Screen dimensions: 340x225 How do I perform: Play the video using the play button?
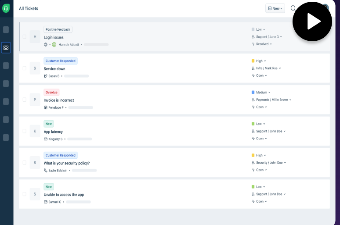(312, 21)
